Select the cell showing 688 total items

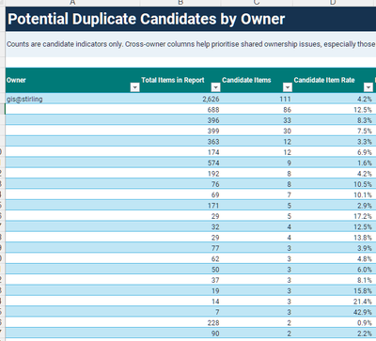tap(180, 110)
